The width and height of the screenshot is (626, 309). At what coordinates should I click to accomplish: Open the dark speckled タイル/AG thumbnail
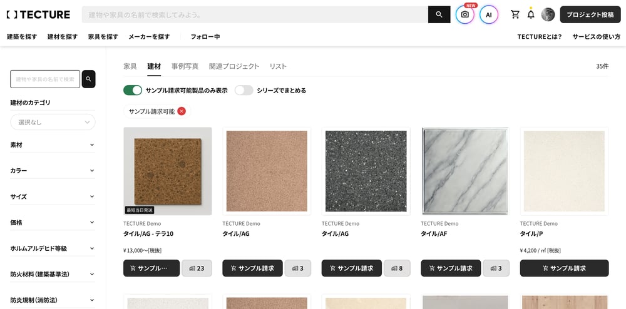tap(366, 171)
